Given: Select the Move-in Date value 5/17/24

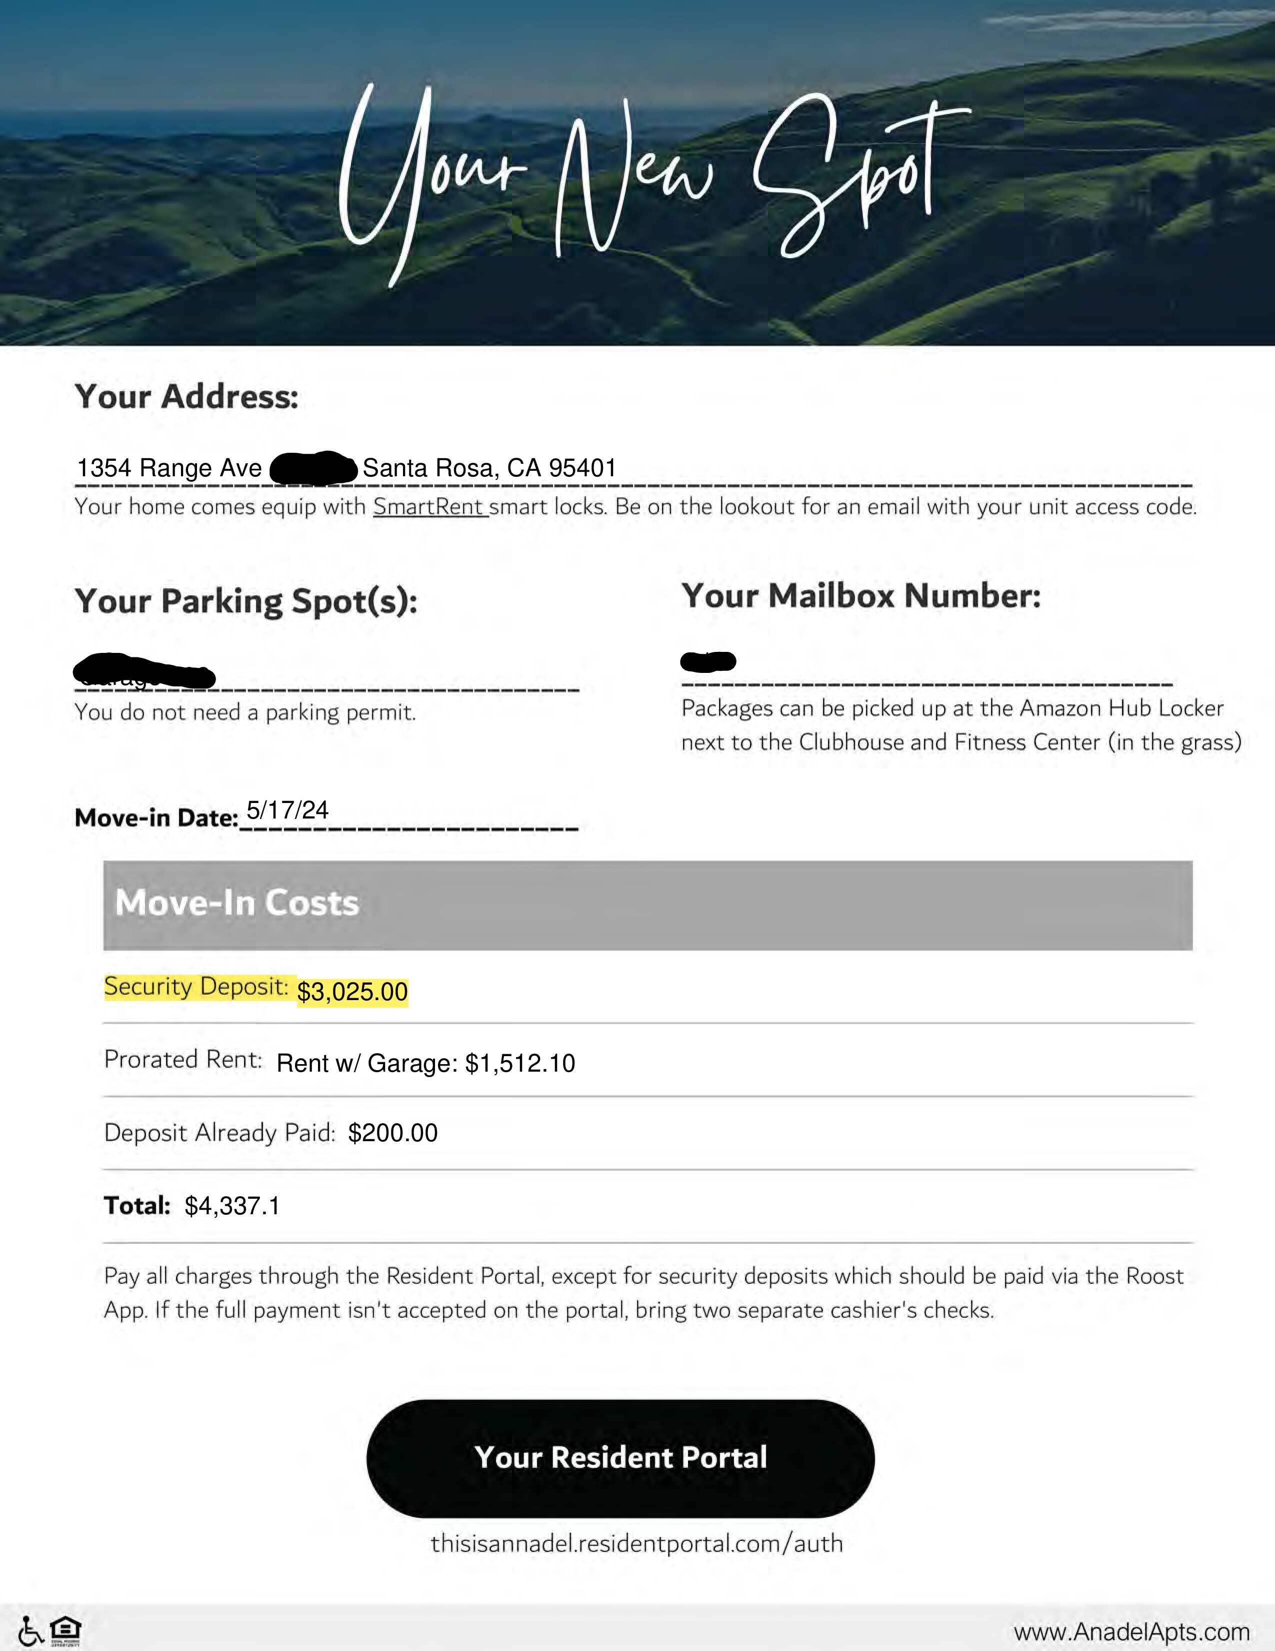Looking at the screenshot, I should click(288, 809).
